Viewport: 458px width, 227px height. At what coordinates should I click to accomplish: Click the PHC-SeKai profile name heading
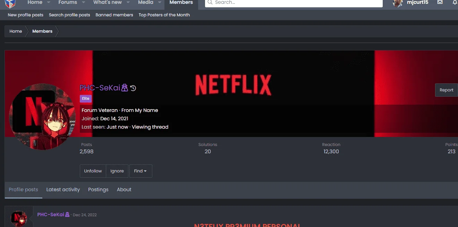point(100,88)
